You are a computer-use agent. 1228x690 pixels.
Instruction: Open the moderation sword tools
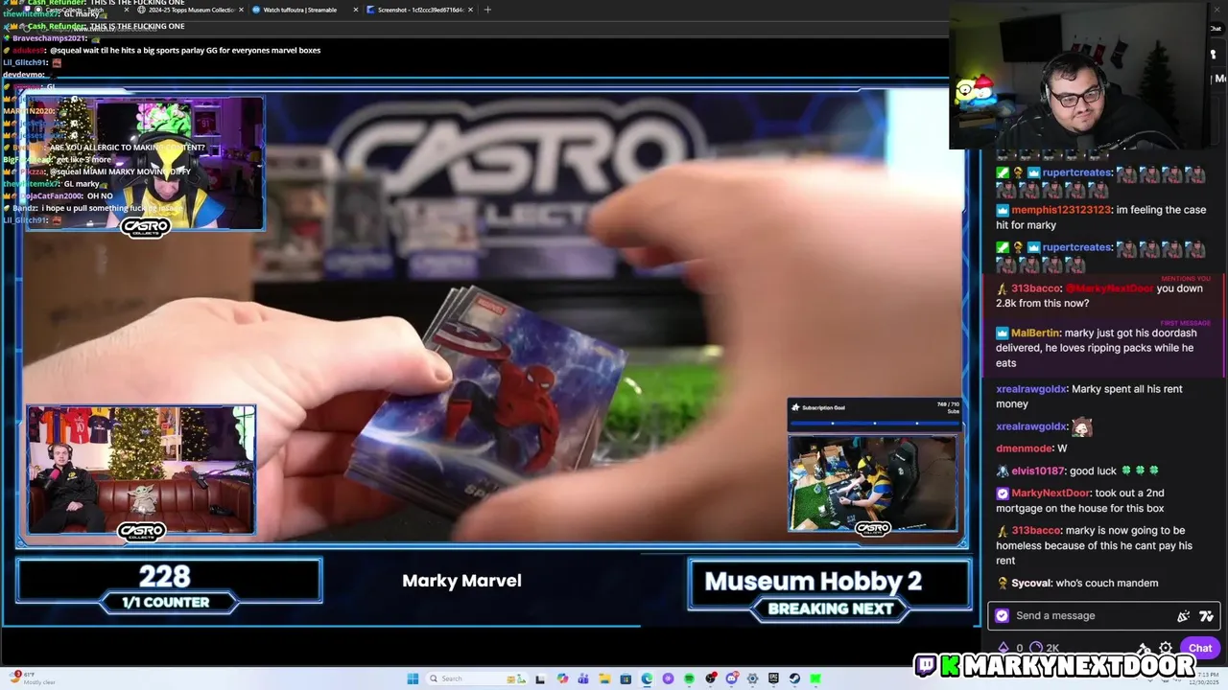[x=1144, y=649]
